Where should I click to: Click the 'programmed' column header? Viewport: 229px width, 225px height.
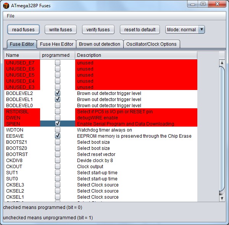[x=57, y=55]
